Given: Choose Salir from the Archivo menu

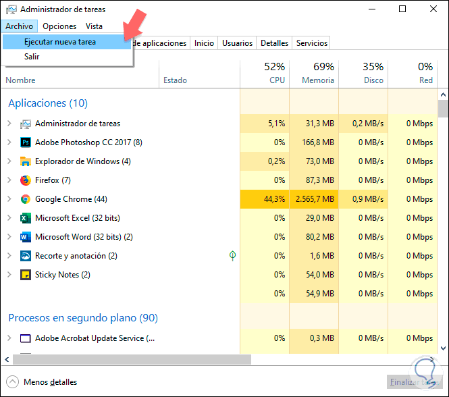Looking at the screenshot, I should tap(67, 57).
